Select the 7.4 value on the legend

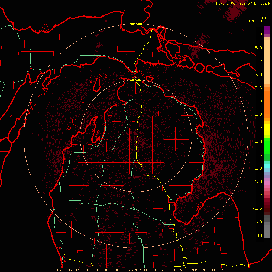point(258,74)
